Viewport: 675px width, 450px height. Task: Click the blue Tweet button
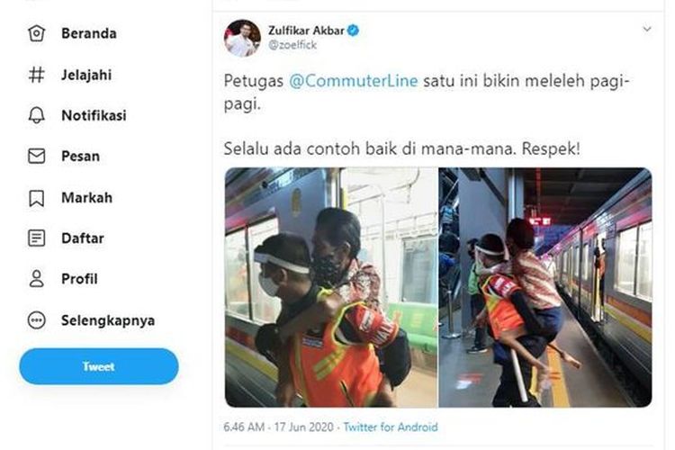(x=99, y=366)
